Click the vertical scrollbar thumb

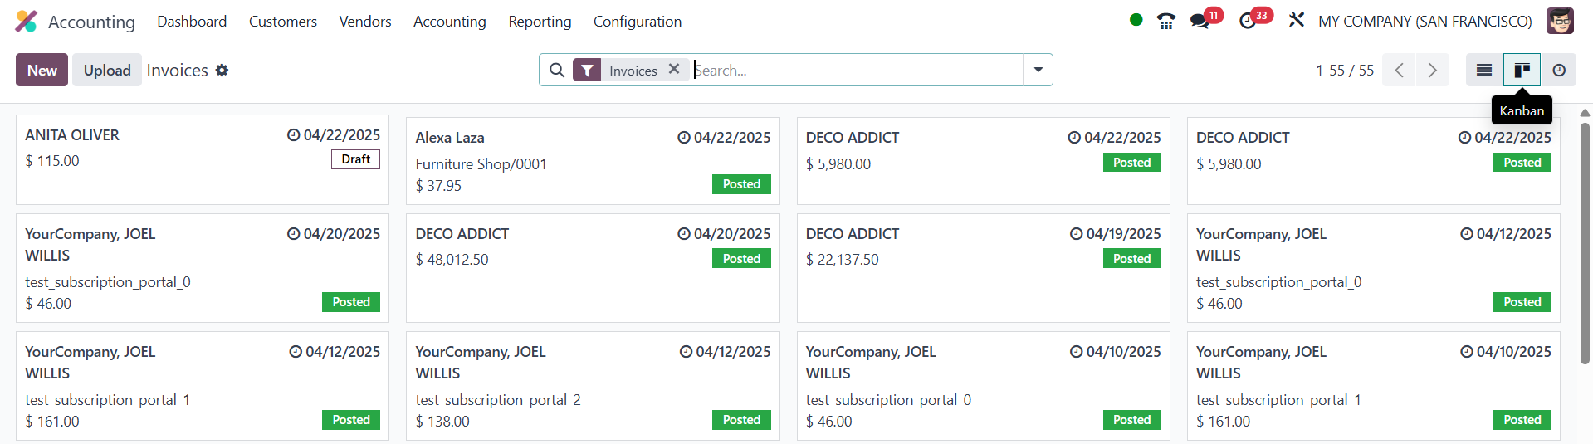tap(1585, 241)
